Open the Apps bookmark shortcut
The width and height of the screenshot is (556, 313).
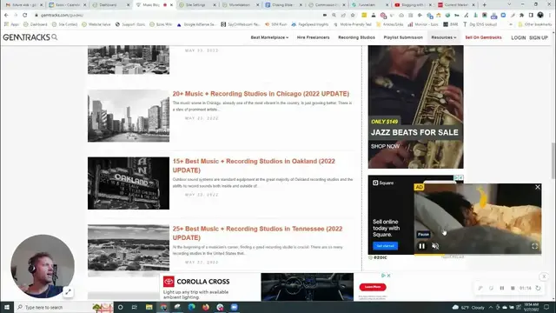click(11, 24)
